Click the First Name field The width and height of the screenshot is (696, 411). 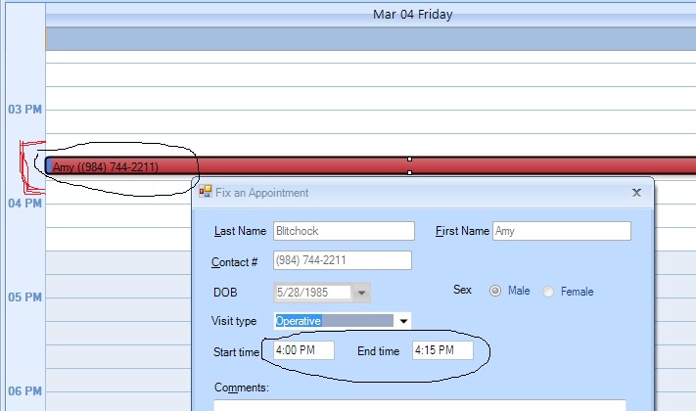tap(562, 231)
